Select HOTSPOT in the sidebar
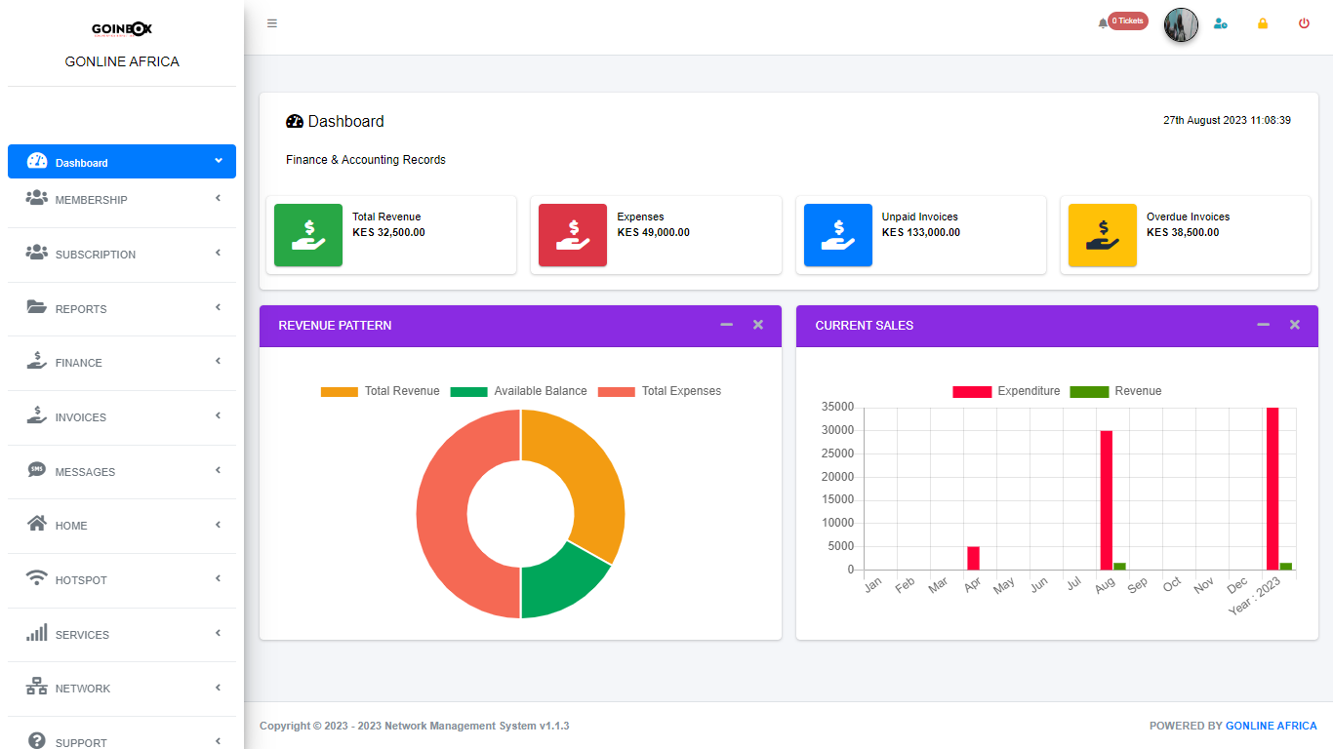Viewport: 1333px width, 749px height. 81,580
